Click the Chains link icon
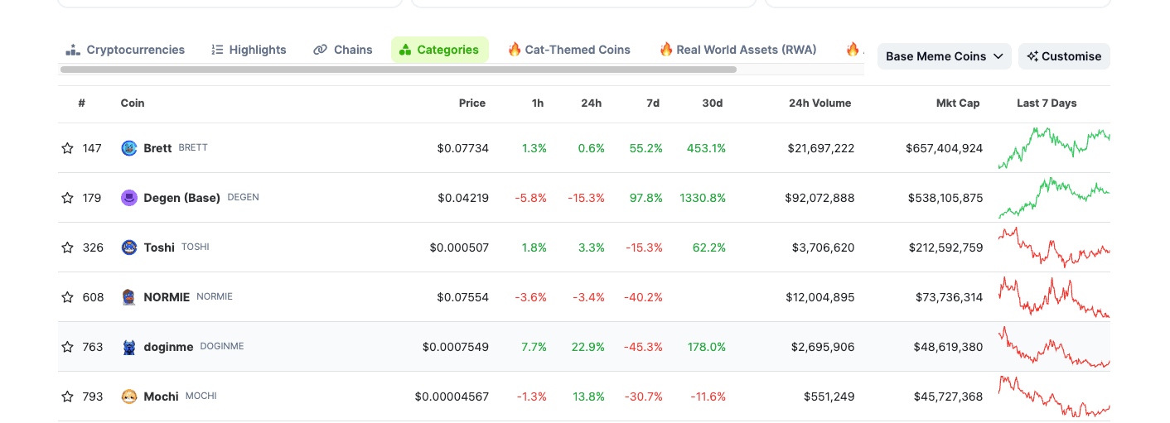 (x=320, y=50)
